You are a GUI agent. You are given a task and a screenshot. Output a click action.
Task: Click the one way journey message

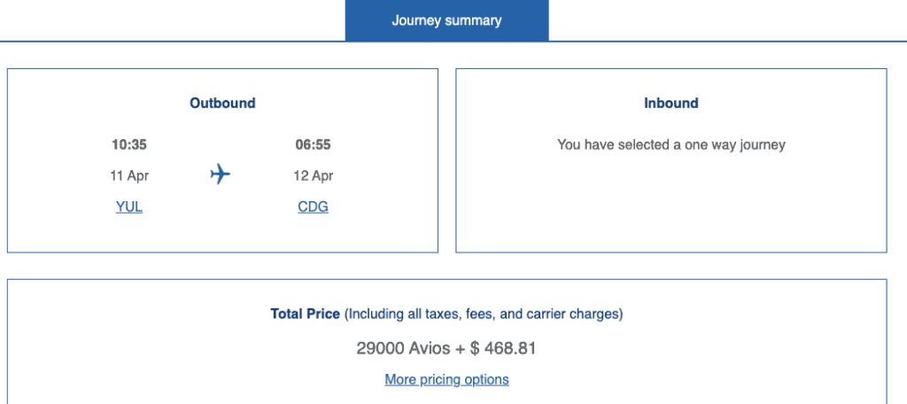click(671, 144)
